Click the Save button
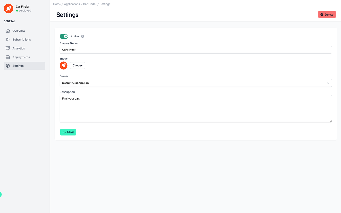The image size is (341, 213). [x=68, y=132]
